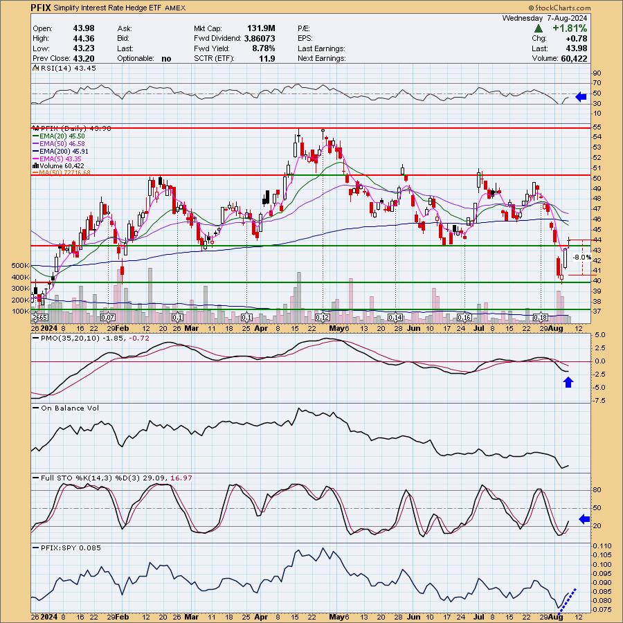Click the .2665 dividend marker at chart start
Viewport: 623px width, 623px height.
coord(39,318)
